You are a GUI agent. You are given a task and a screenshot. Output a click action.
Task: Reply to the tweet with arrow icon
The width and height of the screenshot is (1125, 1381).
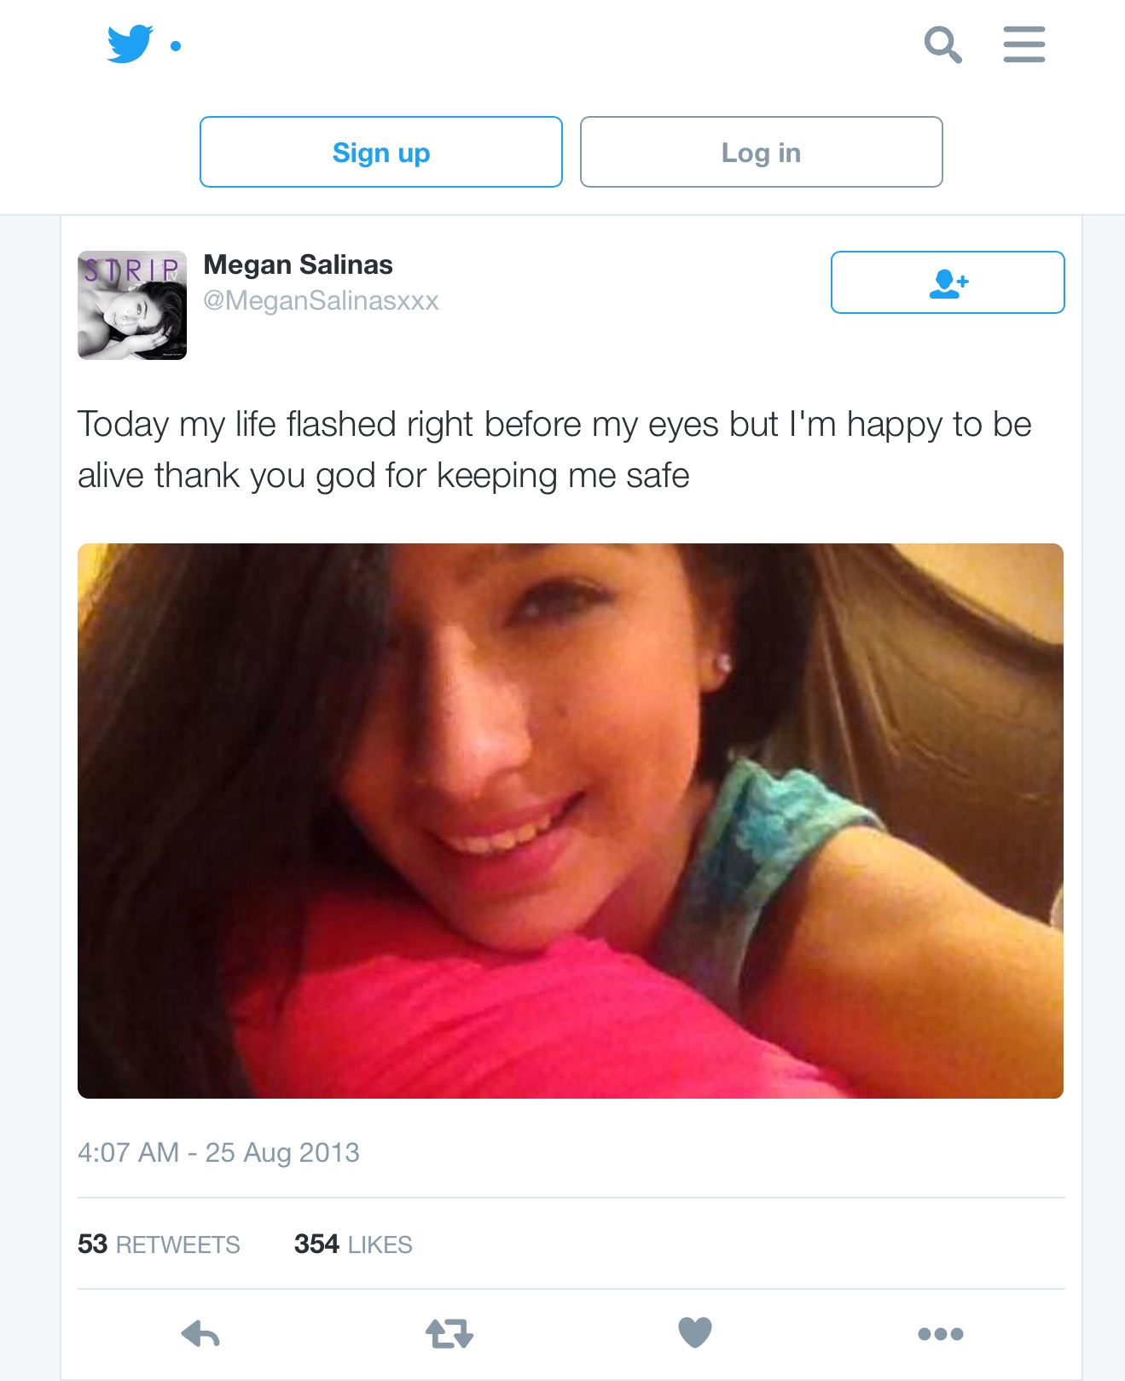click(x=200, y=1333)
